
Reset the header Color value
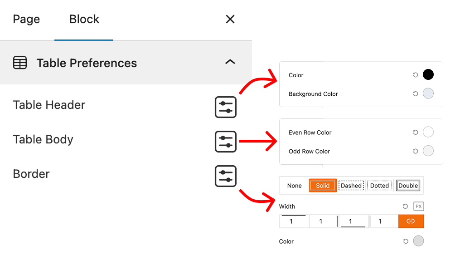point(415,75)
